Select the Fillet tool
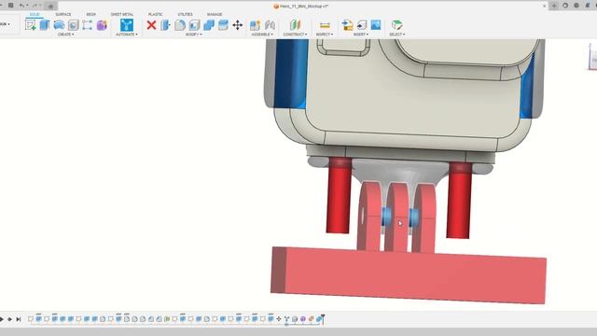 point(180,25)
